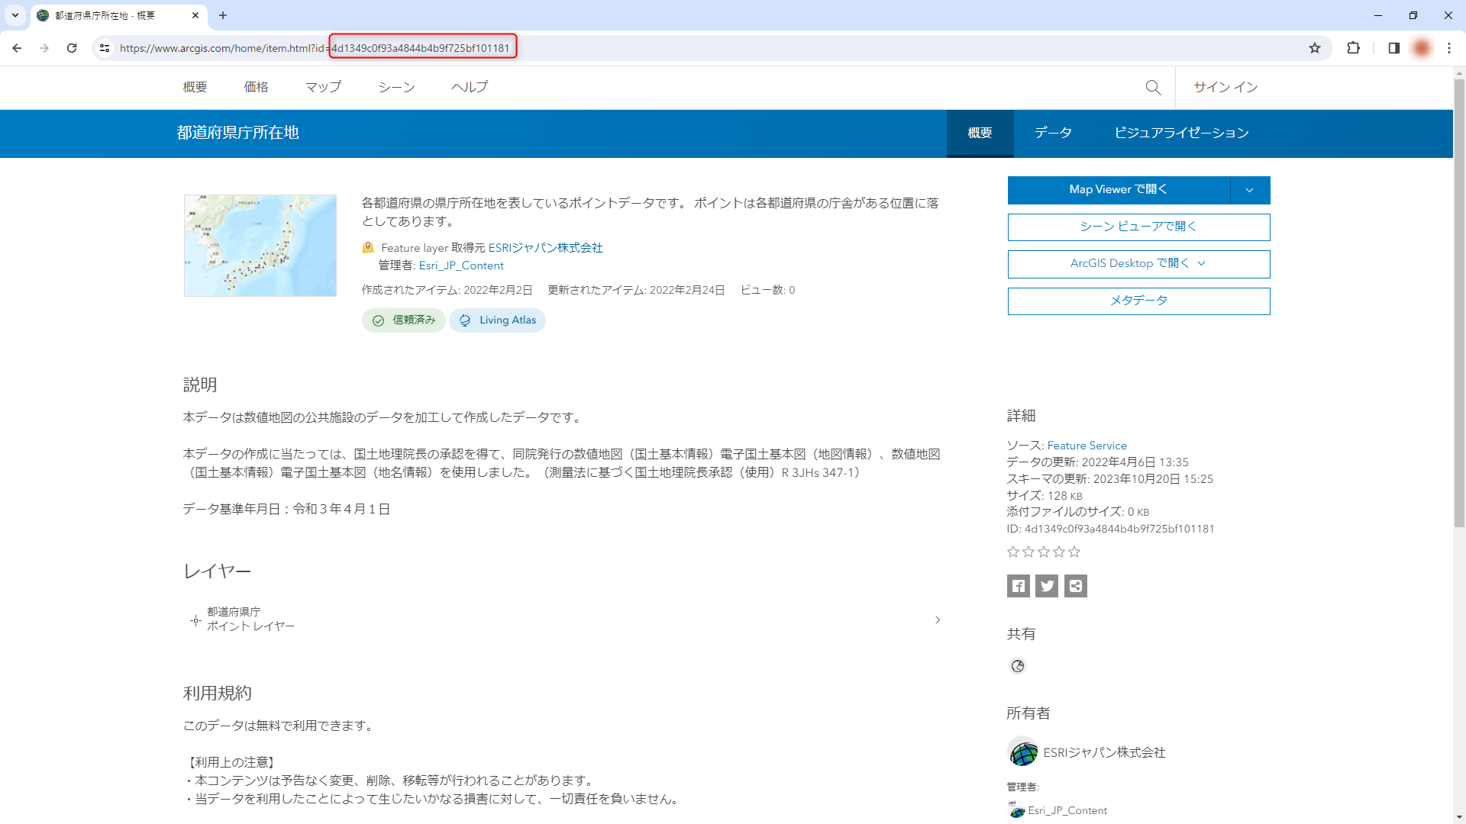The image size is (1466, 824).
Task: Open the item map thumbnail
Action: pyautogui.click(x=260, y=246)
